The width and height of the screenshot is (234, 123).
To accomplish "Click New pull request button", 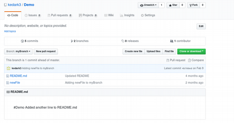I will [x=46, y=52].
